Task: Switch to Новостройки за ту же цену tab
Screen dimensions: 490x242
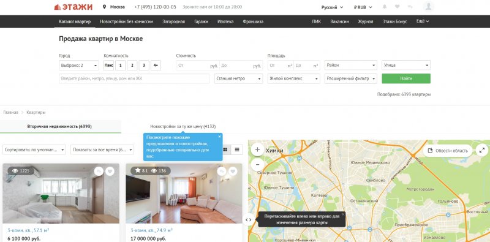Action: click(183, 127)
